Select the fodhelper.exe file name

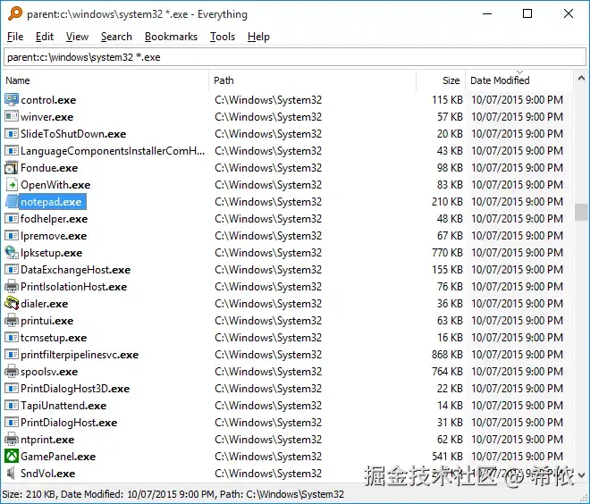55,219
